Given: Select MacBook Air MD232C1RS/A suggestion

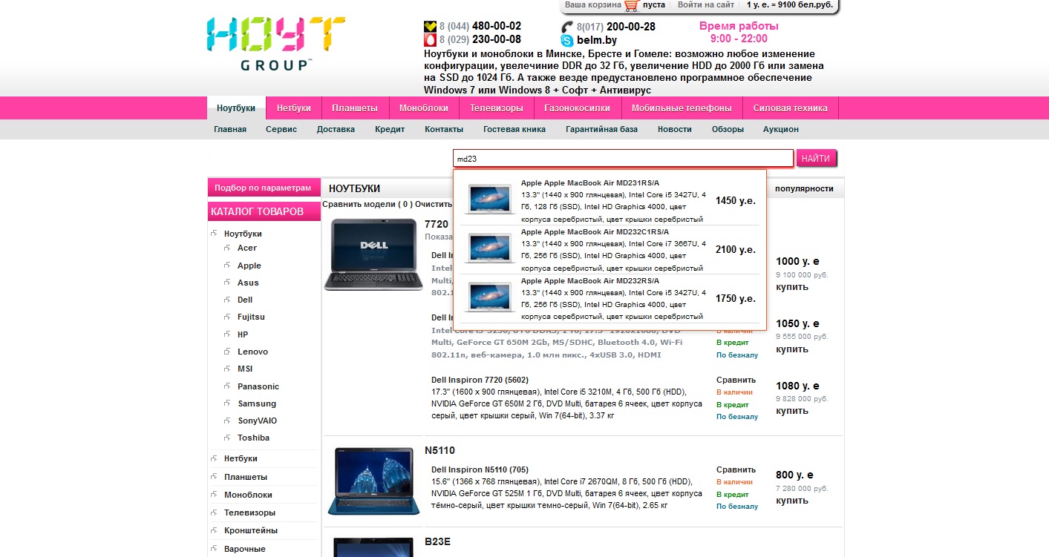Looking at the screenshot, I should [x=610, y=250].
